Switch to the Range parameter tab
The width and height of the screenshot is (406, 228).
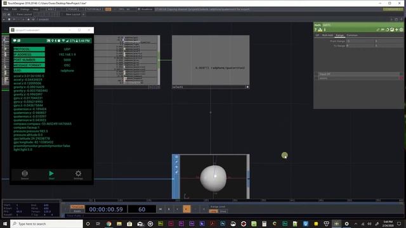pyautogui.click(x=339, y=35)
